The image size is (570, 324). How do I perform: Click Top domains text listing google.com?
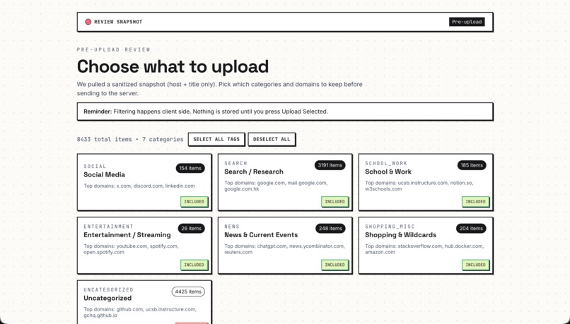[x=276, y=186]
